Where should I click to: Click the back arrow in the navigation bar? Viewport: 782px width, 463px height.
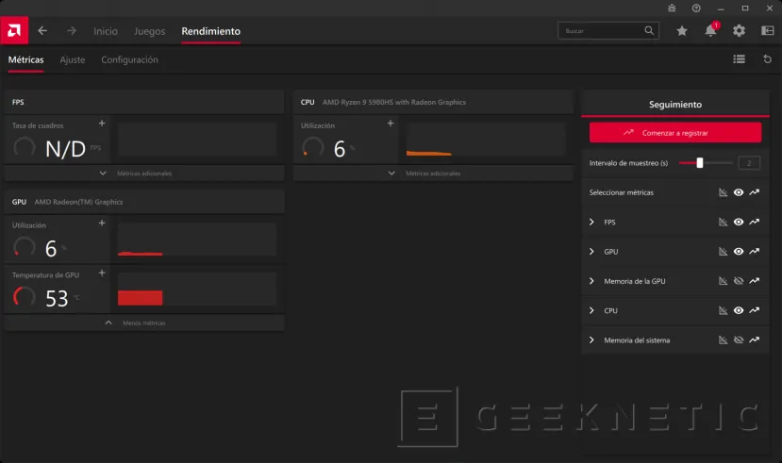tap(42, 31)
